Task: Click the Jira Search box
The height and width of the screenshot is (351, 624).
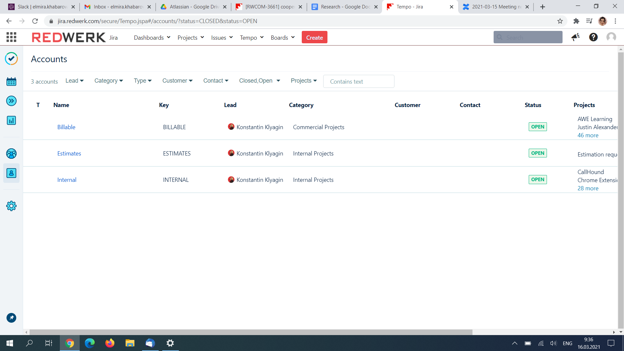Action: 528,37
